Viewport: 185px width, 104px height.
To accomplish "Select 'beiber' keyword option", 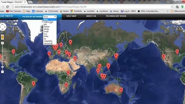I will [x=50, y=27].
